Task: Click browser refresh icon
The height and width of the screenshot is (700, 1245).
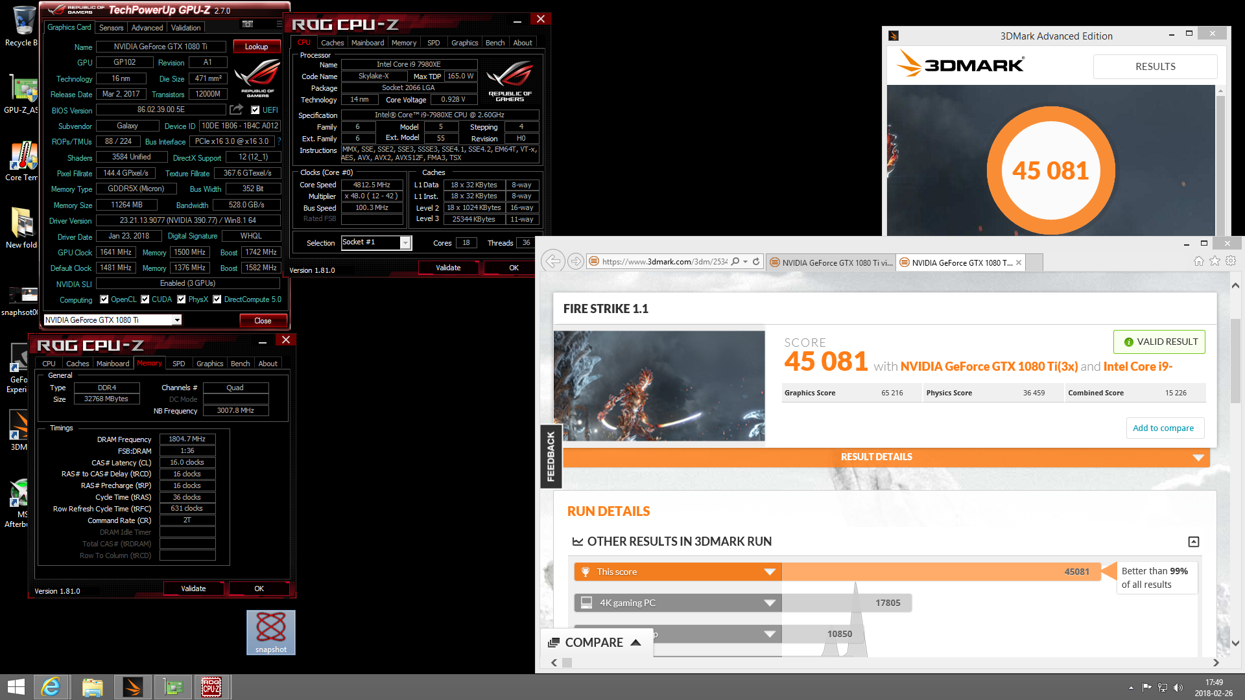Action: [755, 262]
